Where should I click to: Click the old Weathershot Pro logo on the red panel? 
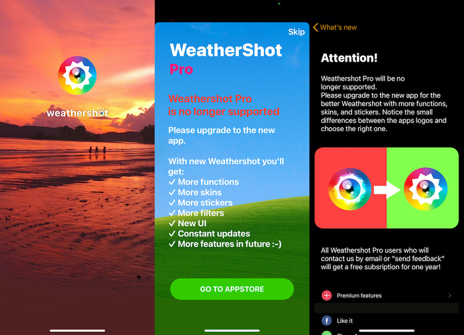tap(350, 189)
